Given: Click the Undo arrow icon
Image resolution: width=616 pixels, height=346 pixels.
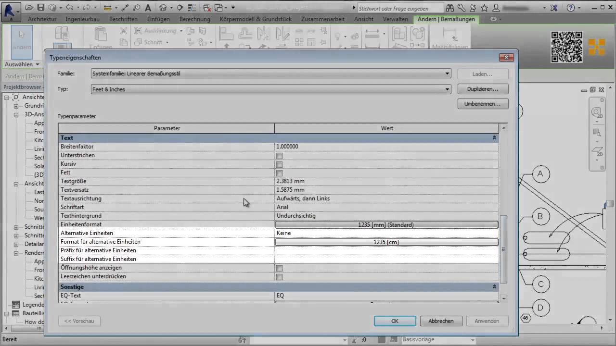Looking at the screenshot, I should [x=70, y=8].
